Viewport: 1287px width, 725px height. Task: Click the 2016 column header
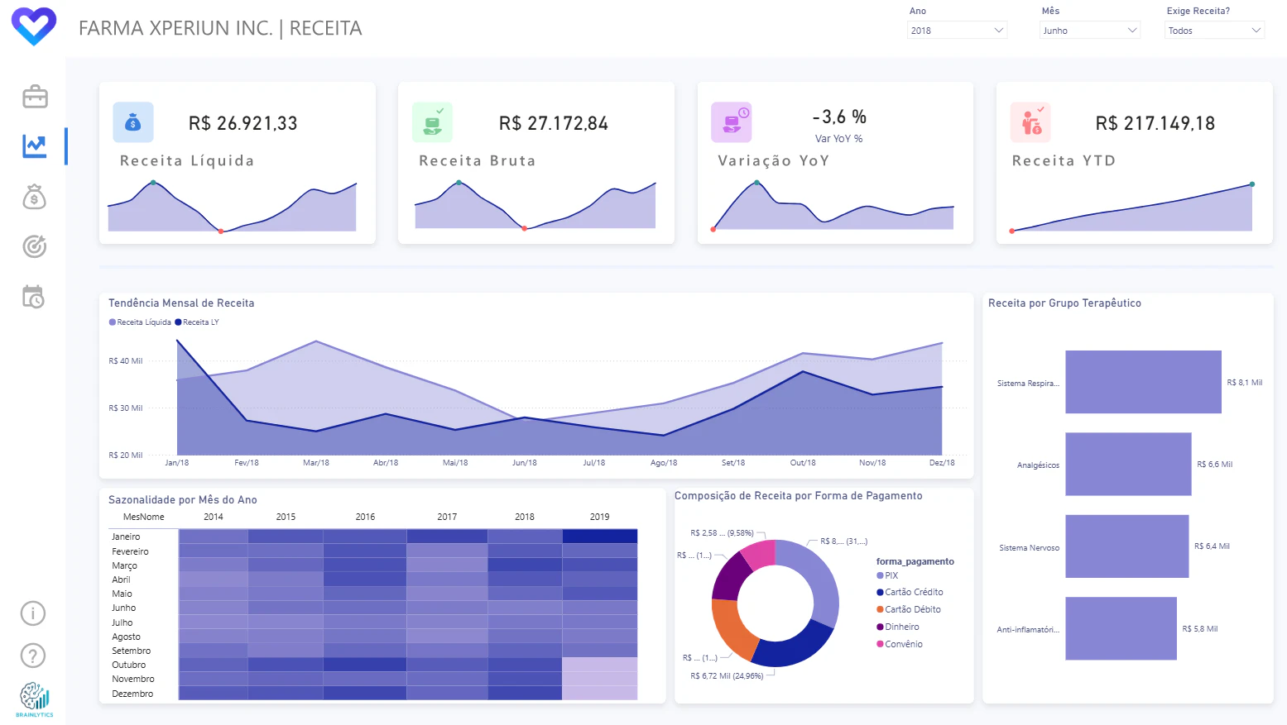365,517
